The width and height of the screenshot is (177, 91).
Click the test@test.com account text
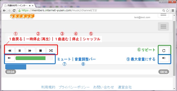[x=142, y=17]
